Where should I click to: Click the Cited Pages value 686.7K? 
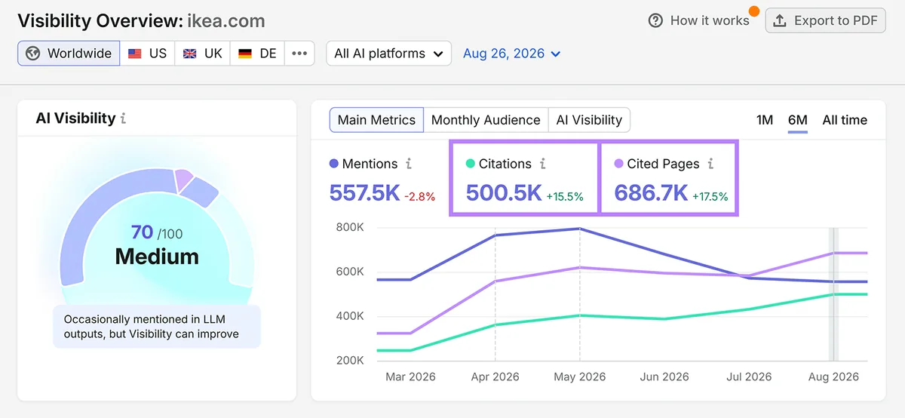(x=651, y=193)
